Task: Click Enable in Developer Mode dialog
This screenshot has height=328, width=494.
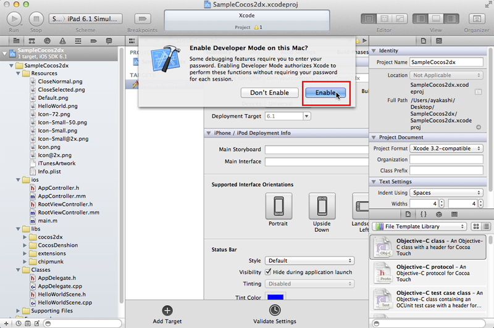Action: tap(325, 92)
